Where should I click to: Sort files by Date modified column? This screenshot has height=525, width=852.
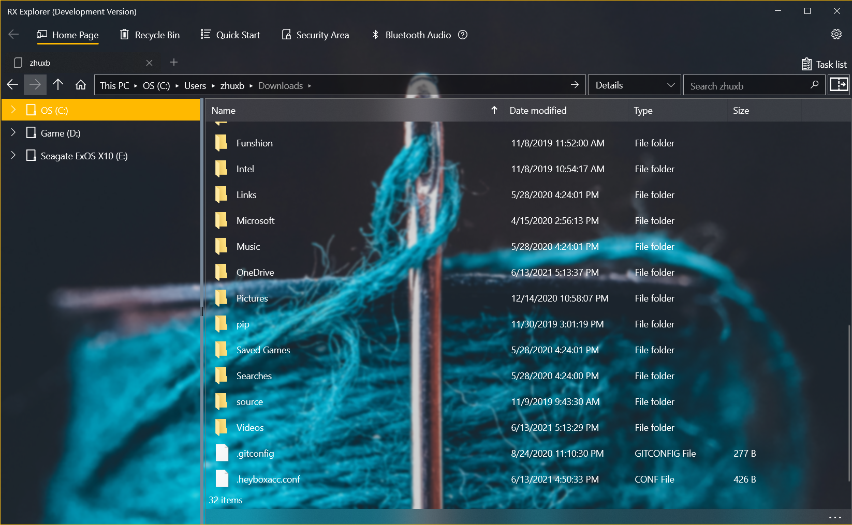click(538, 111)
